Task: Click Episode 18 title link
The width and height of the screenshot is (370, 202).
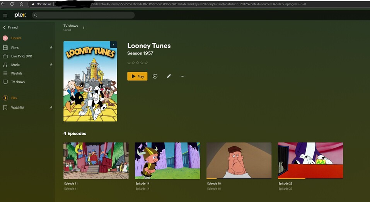Action: tap(214, 183)
